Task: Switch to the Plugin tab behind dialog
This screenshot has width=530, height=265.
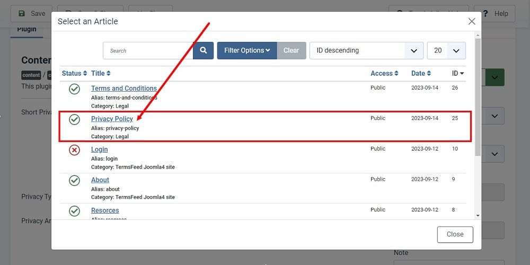Action: click(x=26, y=29)
